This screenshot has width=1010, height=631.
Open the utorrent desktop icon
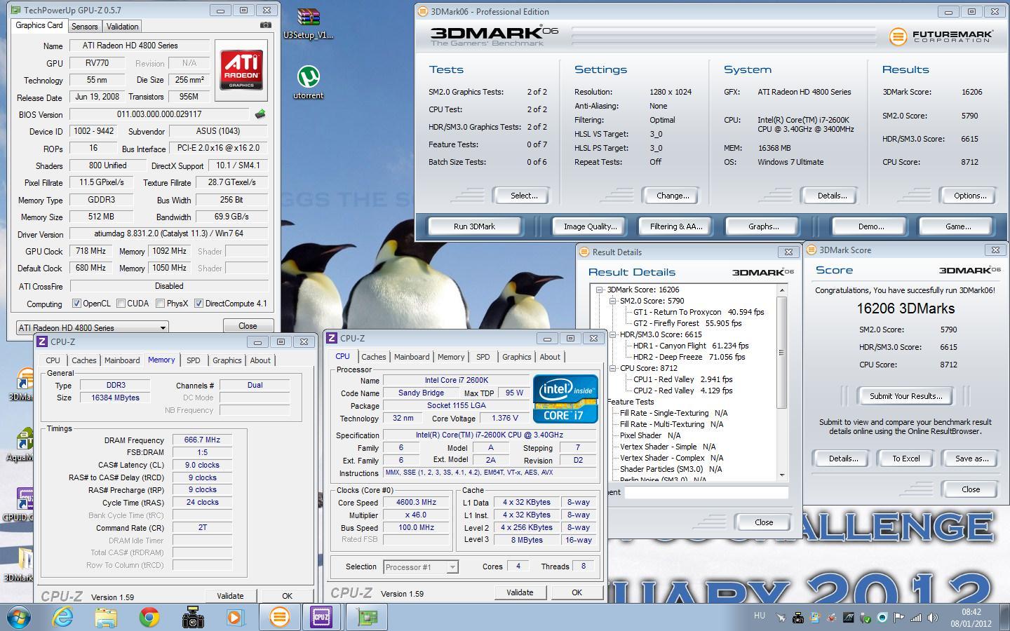click(x=309, y=82)
